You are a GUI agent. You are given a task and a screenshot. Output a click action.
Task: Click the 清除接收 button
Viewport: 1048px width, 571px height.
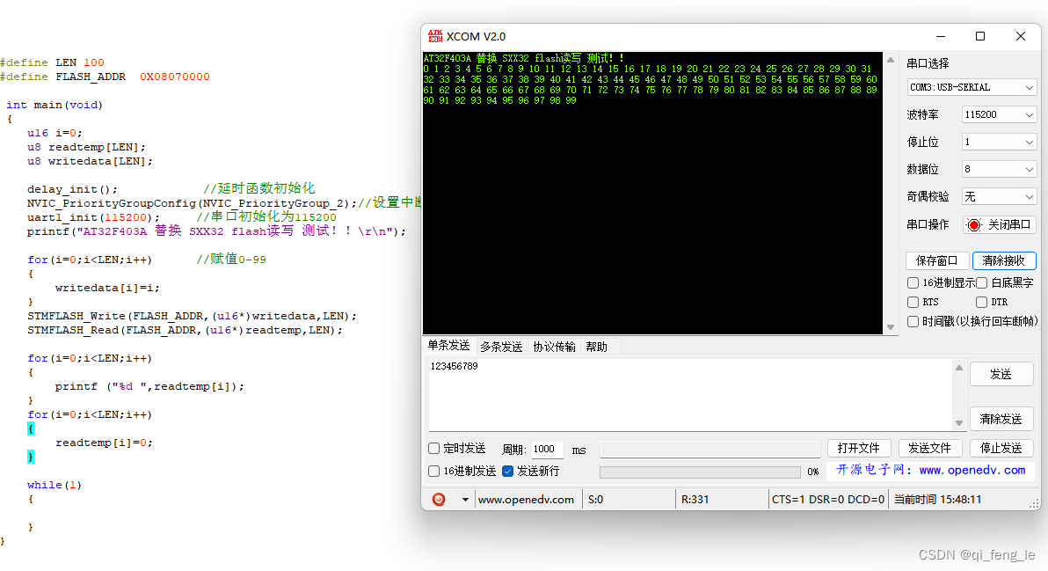click(1004, 260)
